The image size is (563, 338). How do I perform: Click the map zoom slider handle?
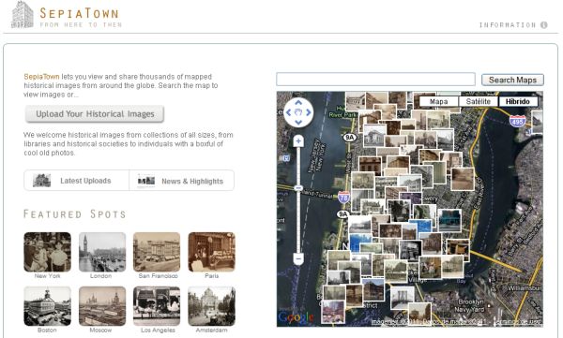tap(298, 188)
